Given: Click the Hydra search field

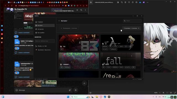Looking at the screenshot, I should coord(132,21).
